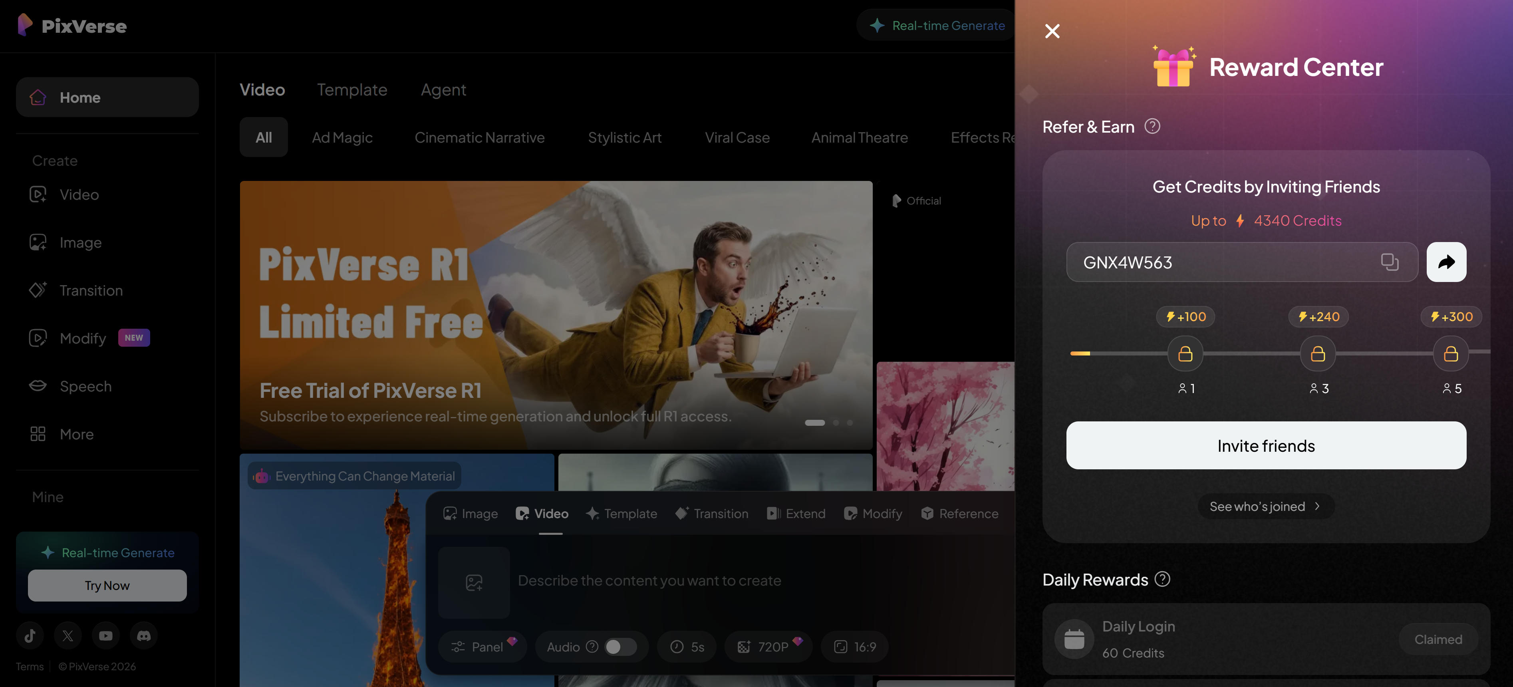Copy the referral code GNX4W563
The height and width of the screenshot is (687, 1513).
1389,262
